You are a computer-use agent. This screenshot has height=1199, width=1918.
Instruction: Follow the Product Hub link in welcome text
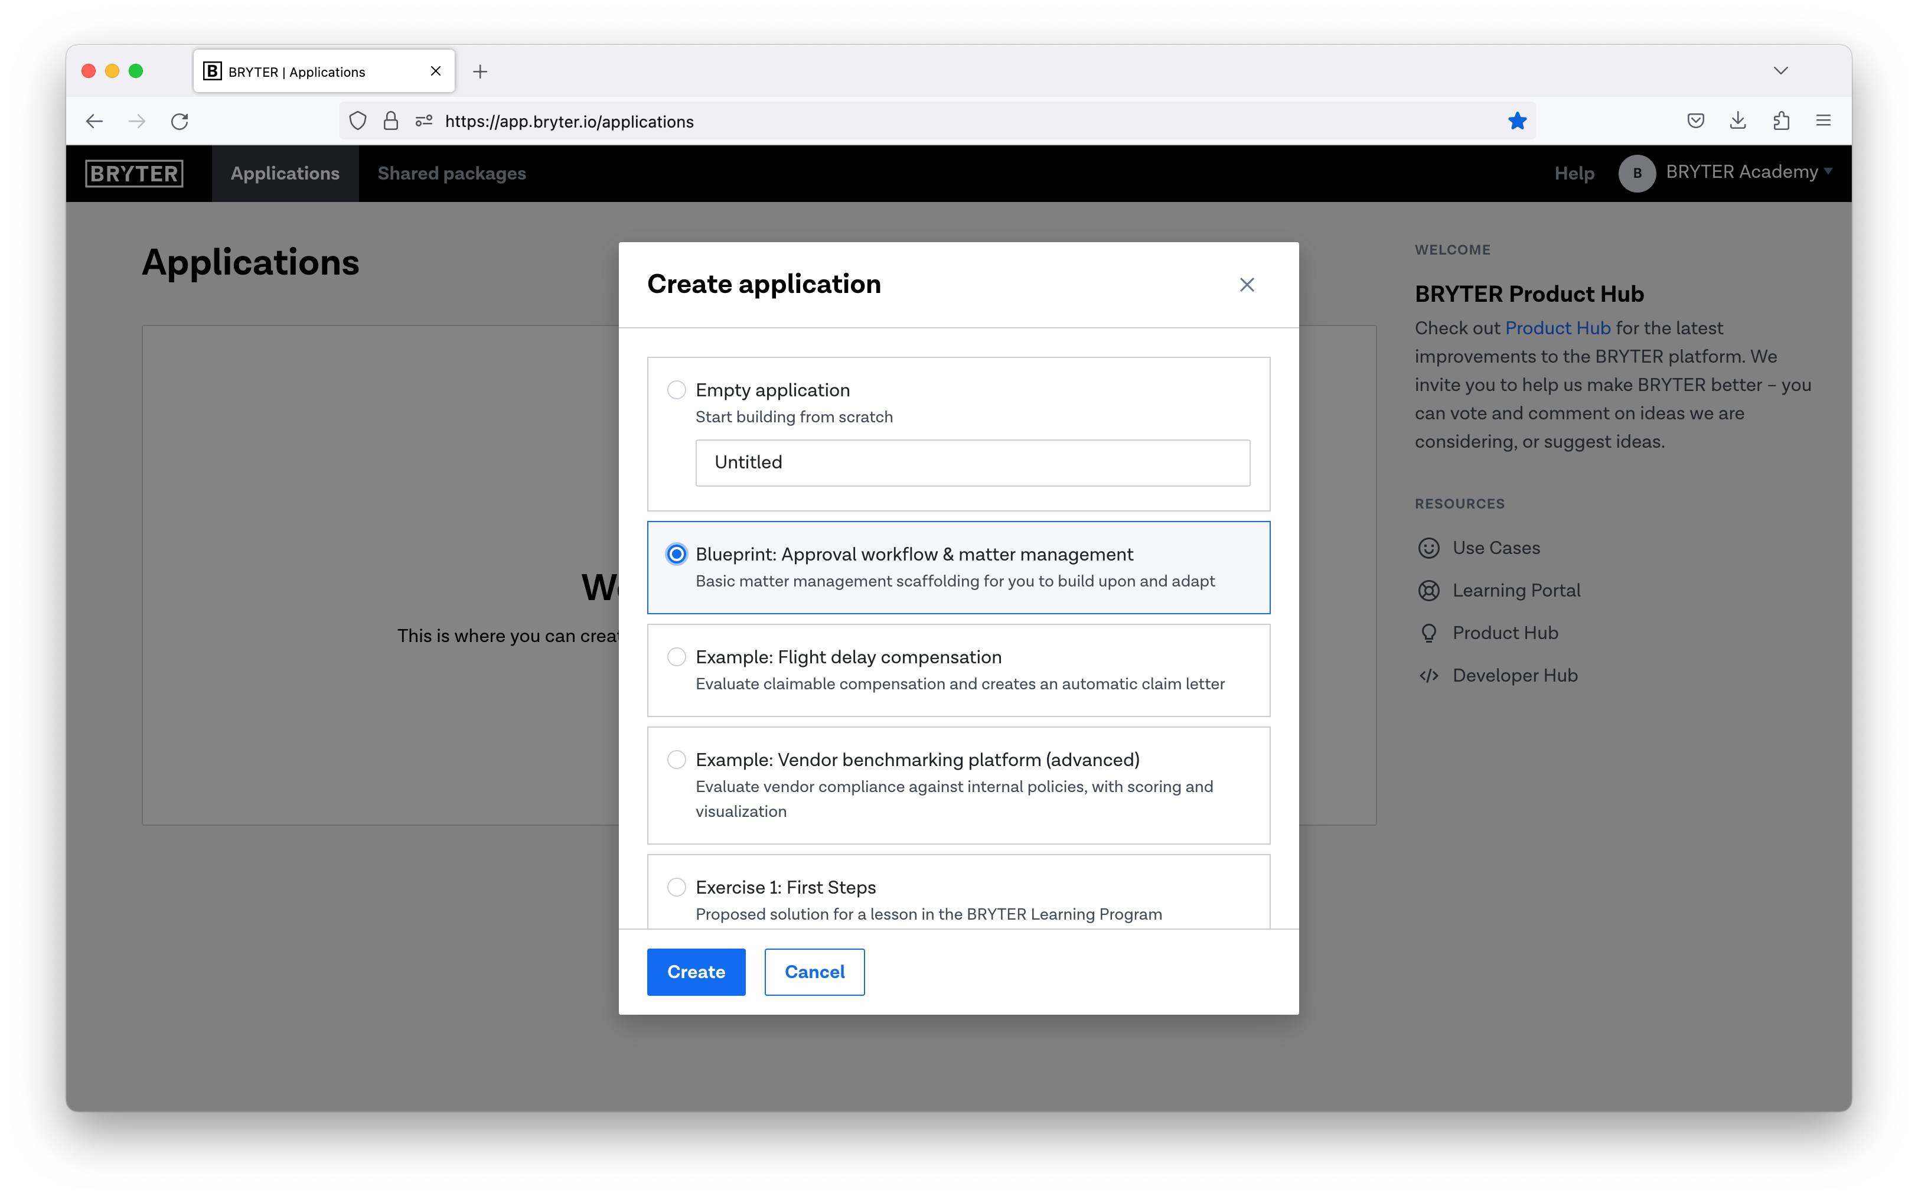(x=1557, y=328)
